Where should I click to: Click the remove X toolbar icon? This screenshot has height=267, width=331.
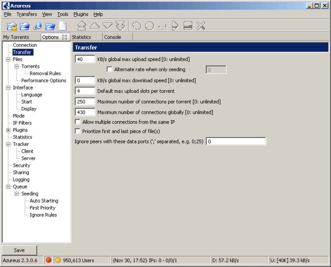[x=201, y=26]
